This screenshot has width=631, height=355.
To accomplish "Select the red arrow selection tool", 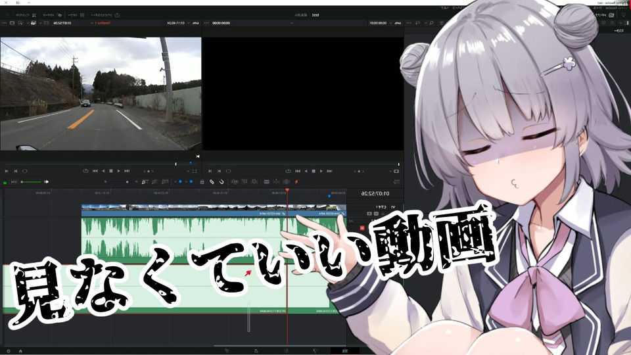I will pyautogui.click(x=296, y=182).
